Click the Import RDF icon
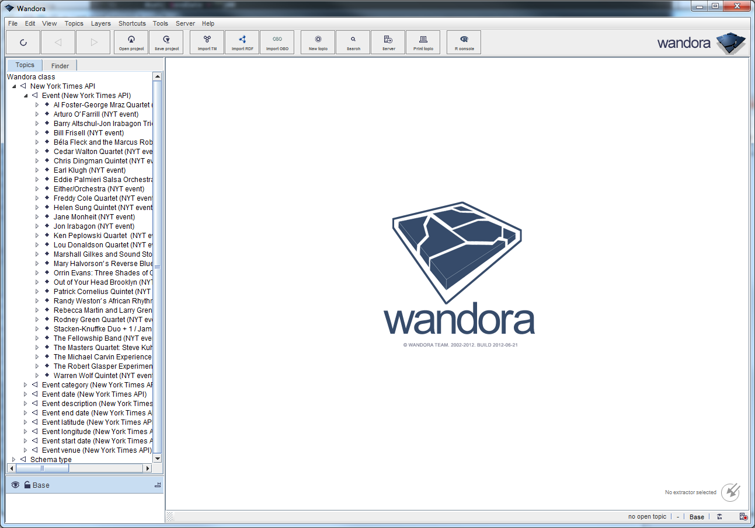755x528 pixels. tap(242, 42)
